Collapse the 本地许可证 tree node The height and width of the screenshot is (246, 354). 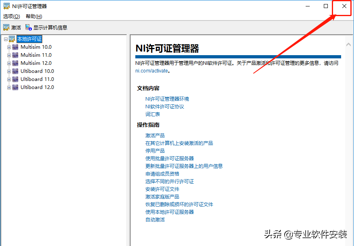tap(5, 39)
